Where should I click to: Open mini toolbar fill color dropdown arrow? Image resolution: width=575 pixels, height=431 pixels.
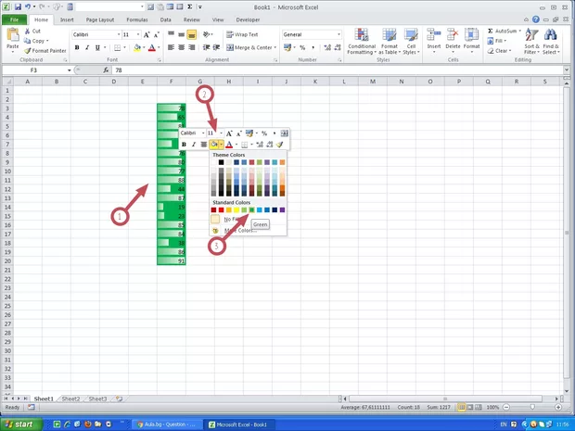(x=221, y=145)
